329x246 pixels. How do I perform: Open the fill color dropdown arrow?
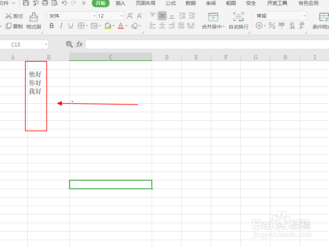tap(113, 26)
